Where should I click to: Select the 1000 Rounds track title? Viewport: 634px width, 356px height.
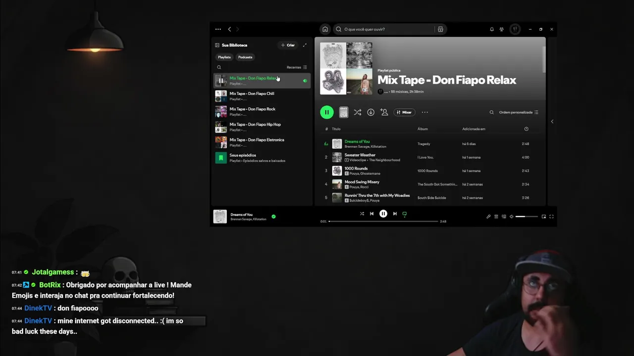point(356,169)
